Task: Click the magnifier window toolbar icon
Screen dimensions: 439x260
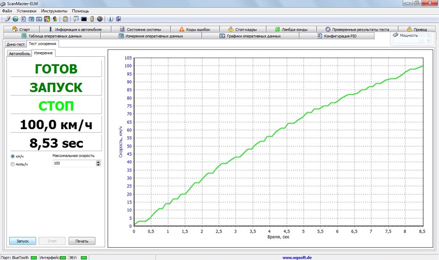Action: (76, 19)
